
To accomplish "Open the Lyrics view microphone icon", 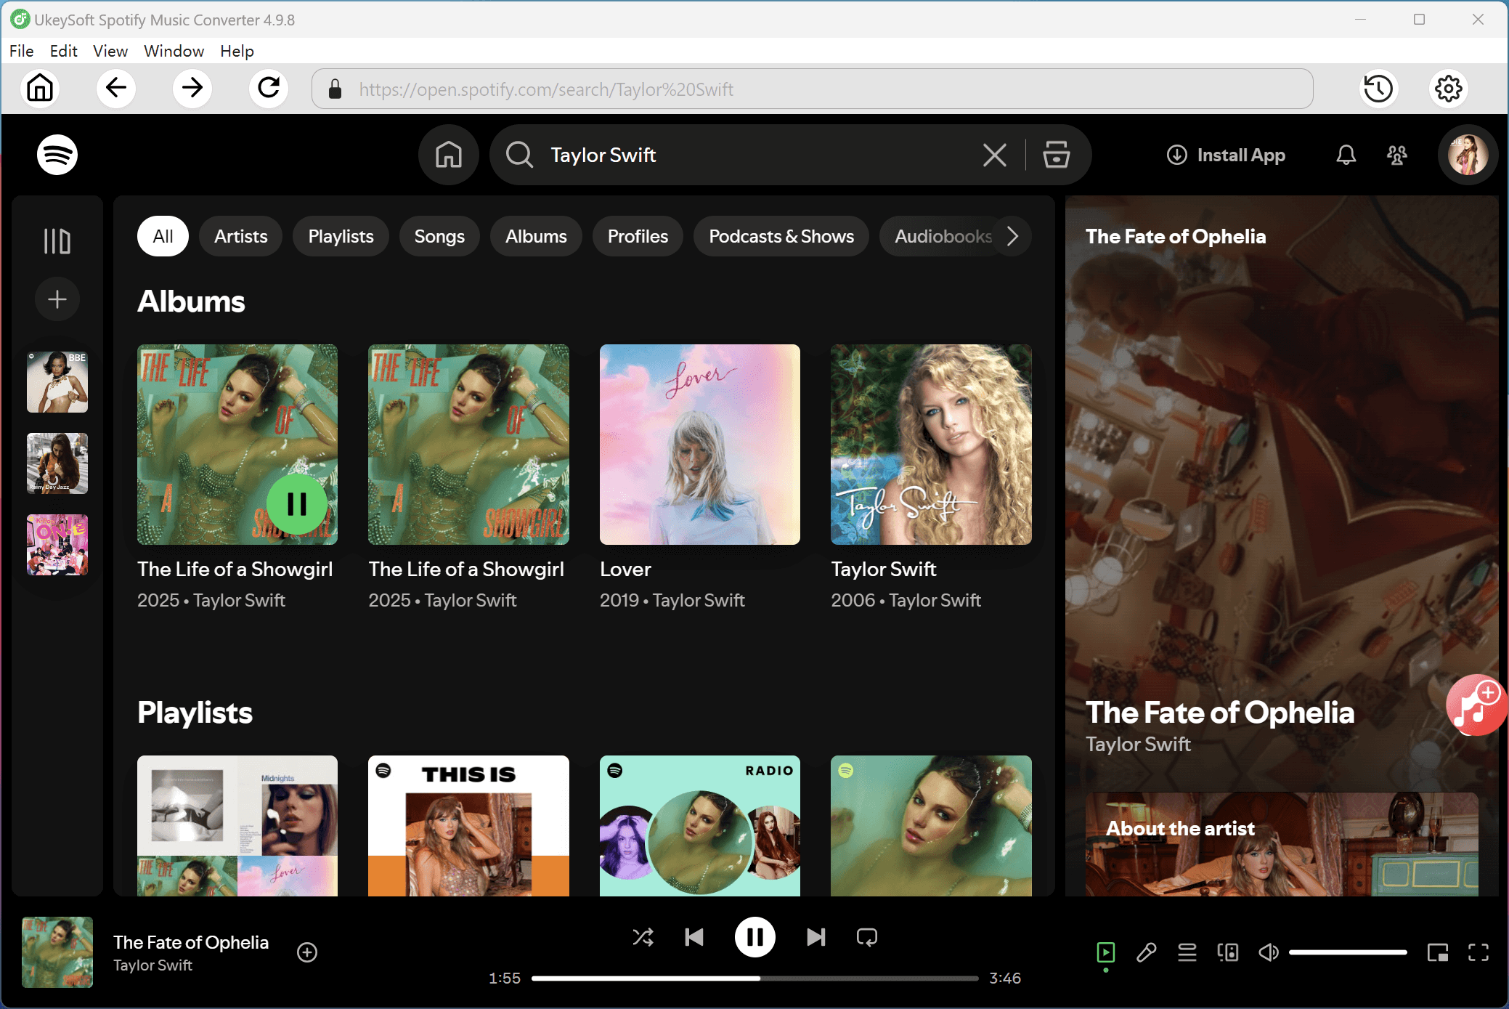I will 1146,952.
